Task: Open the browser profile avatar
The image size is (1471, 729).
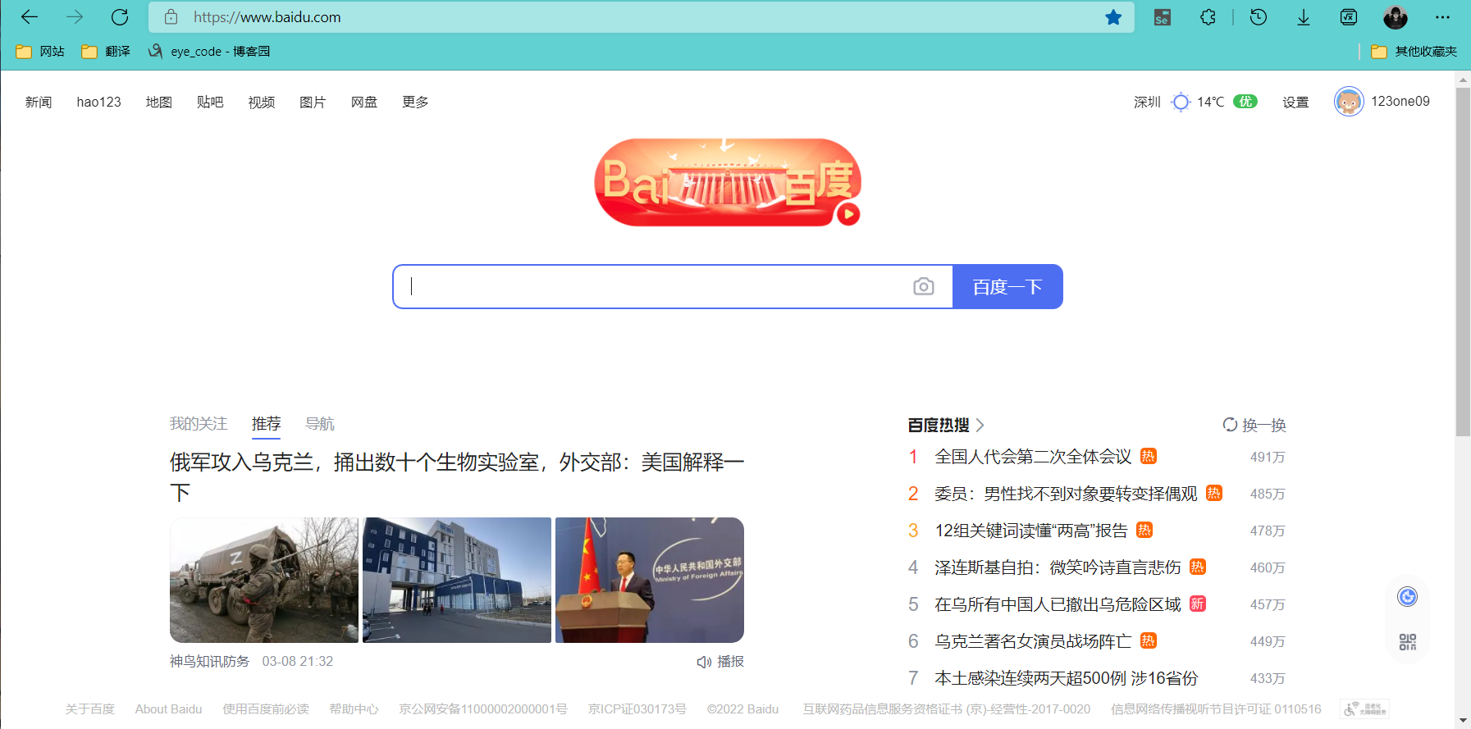Action: pos(1396,17)
